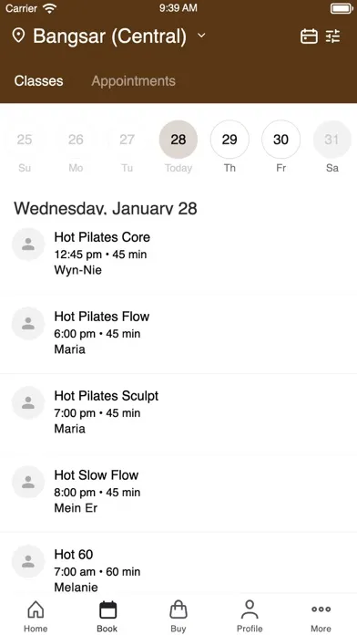This screenshot has width=357, height=635.
Task: Open the Profile tab
Action: coord(250,616)
